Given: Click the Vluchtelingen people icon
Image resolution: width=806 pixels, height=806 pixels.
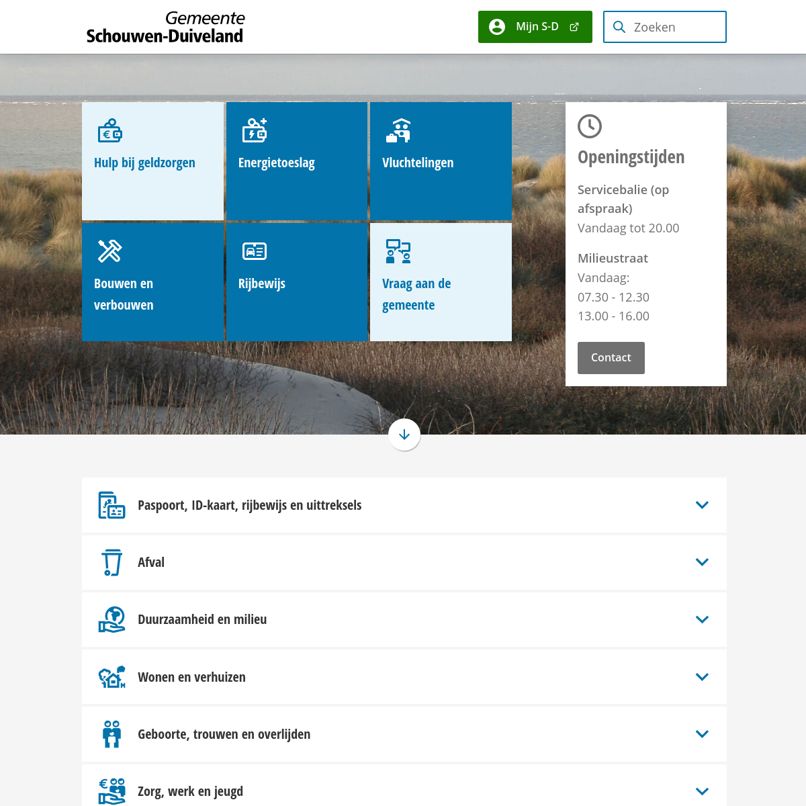Looking at the screenshot, I should 398,130.
